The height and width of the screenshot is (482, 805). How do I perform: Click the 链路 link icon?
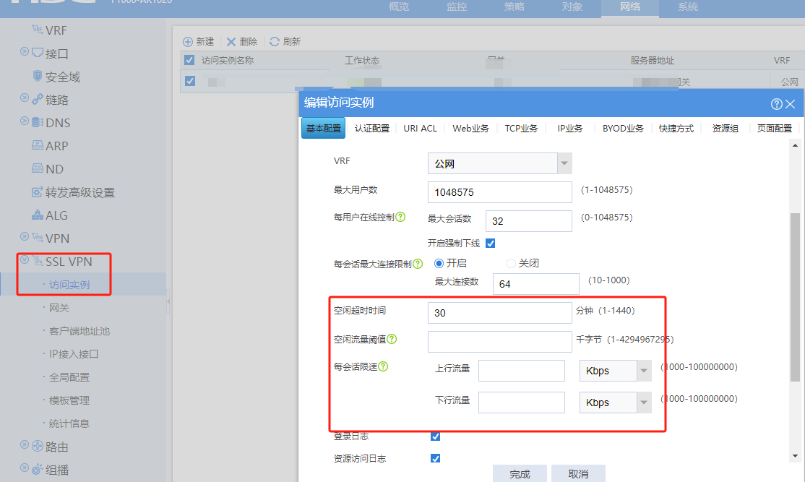click(38, 99)
